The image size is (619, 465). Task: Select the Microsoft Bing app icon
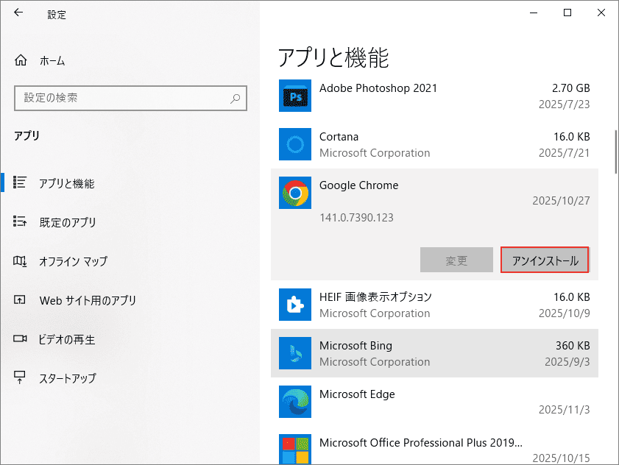(x=294, y=353)
